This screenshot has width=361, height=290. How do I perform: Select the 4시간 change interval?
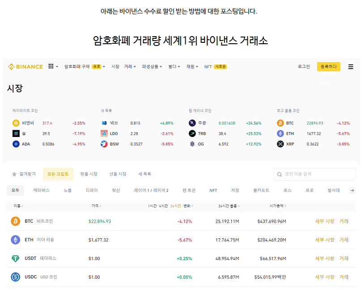pos(163,206)
